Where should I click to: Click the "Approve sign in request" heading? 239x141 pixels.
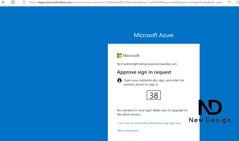point(144,72)
